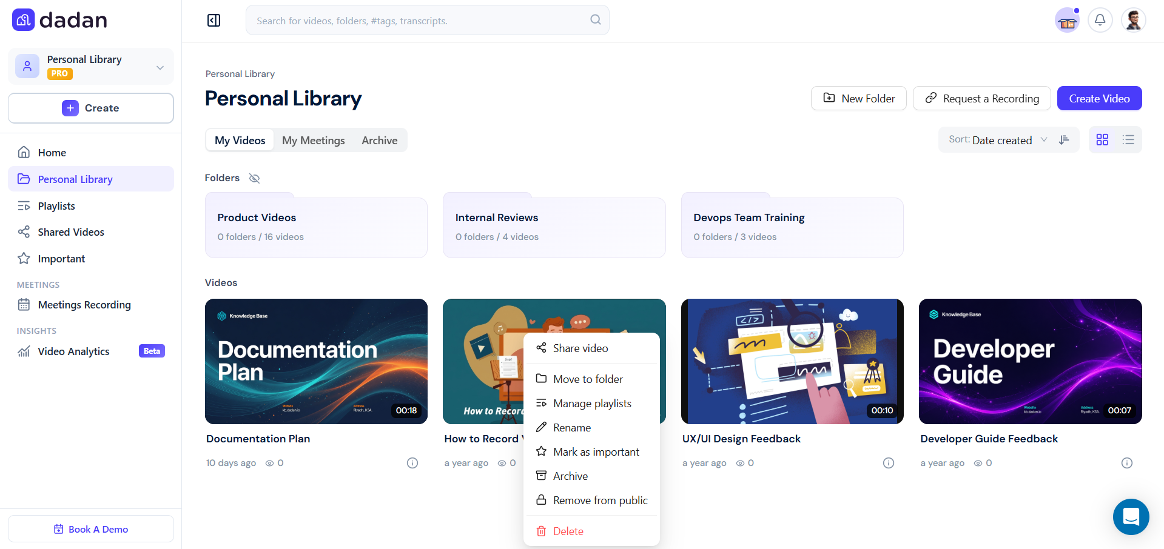Switch to grid view
Viewport: 1164px width, 549px height.
(x=1102, y=140)
